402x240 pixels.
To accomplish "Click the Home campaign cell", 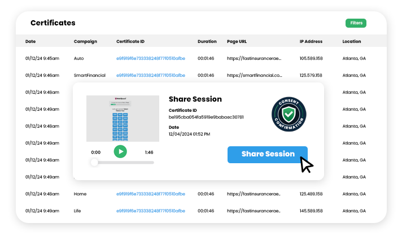I will click(80, 194).
